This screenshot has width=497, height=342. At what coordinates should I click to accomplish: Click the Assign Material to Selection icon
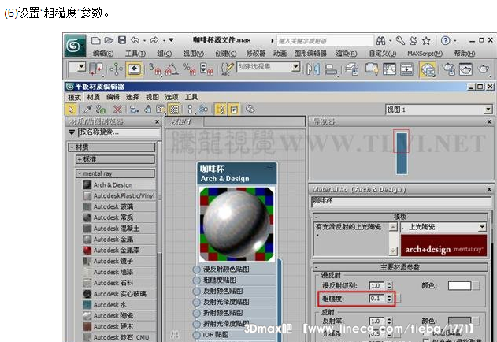101,110
